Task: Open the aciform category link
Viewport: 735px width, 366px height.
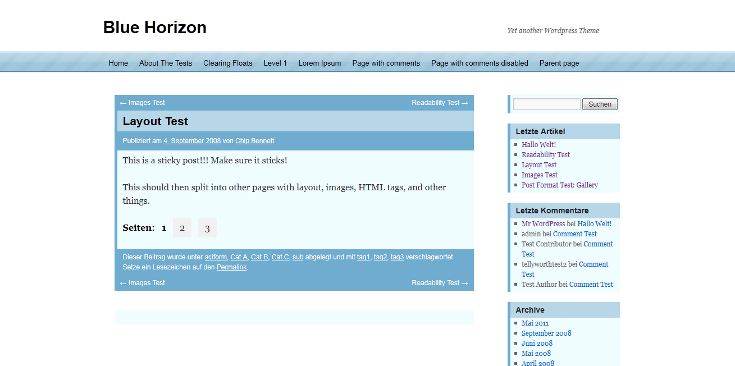Action: [x=216, y=257]
